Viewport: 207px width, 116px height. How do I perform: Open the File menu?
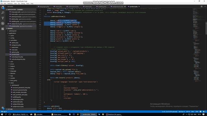(2, 4)
